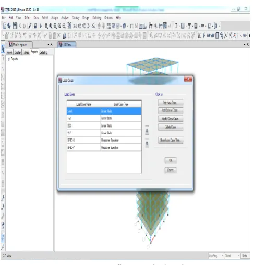Open the Global coordinate system dropdown

(232, 256)
